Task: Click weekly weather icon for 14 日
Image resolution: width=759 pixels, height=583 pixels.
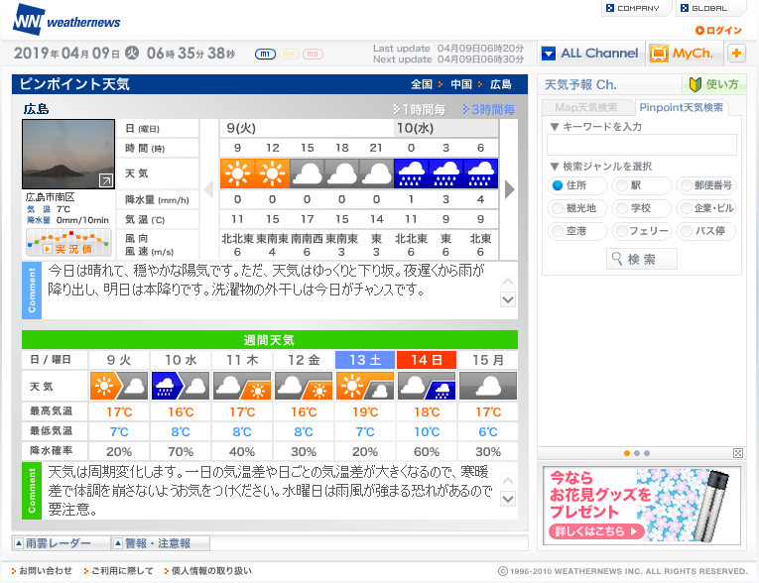Action: point(427,386)
